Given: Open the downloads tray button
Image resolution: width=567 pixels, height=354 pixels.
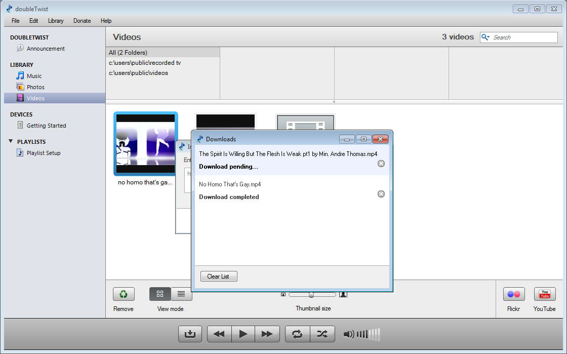Looking at the screenshot, I should tap(190, 334).
